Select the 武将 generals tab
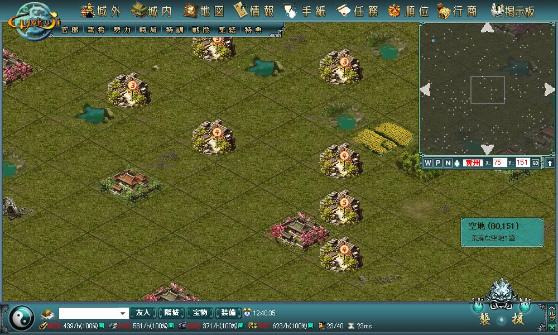 click(x=96, y=30)
